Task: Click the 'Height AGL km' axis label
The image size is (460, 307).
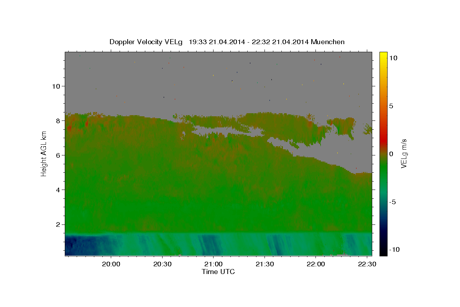Action: pos(44,153)
